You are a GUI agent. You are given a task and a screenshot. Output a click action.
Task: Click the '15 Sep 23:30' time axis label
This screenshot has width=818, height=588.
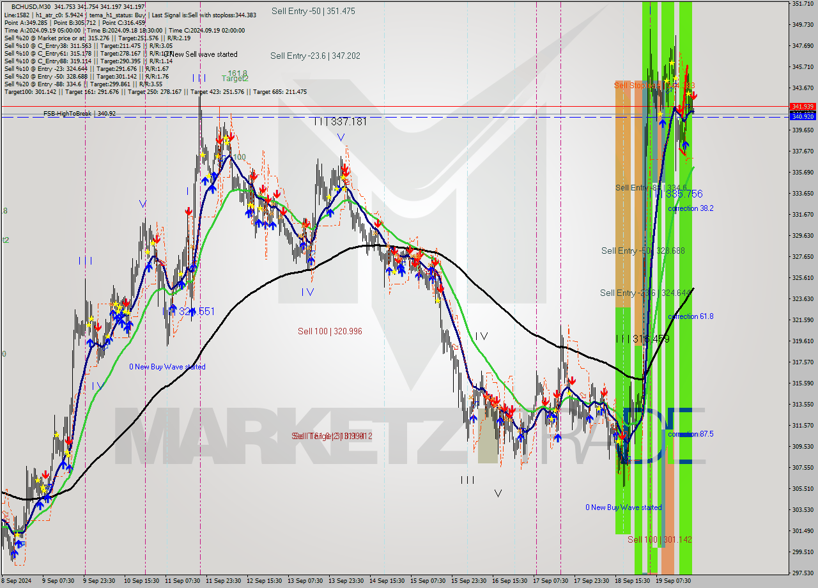pos(468,581)
